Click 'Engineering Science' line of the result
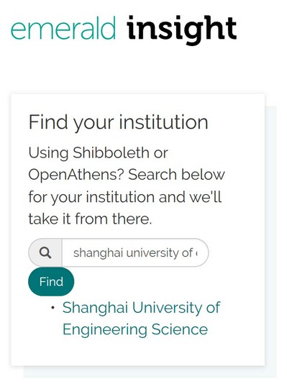The image size is (287, 384). (135, 329)
